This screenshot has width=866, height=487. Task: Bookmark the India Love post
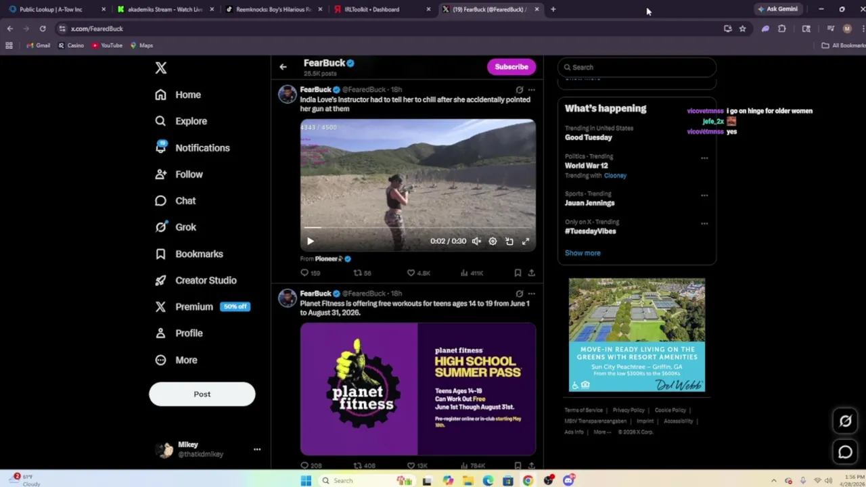click(518, 273)
